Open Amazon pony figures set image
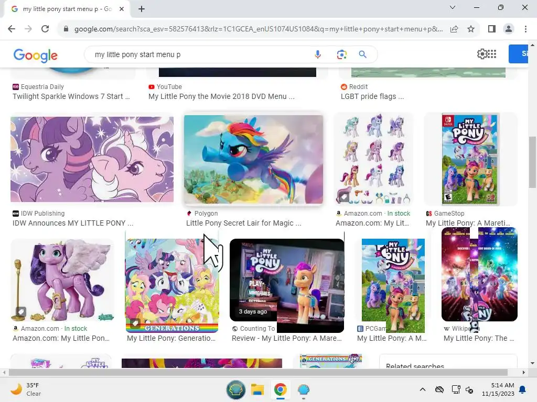This screenshot has height=402, width=537. tap(373, 159)
